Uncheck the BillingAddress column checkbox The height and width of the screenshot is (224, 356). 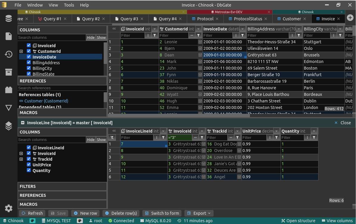(29, 62)
